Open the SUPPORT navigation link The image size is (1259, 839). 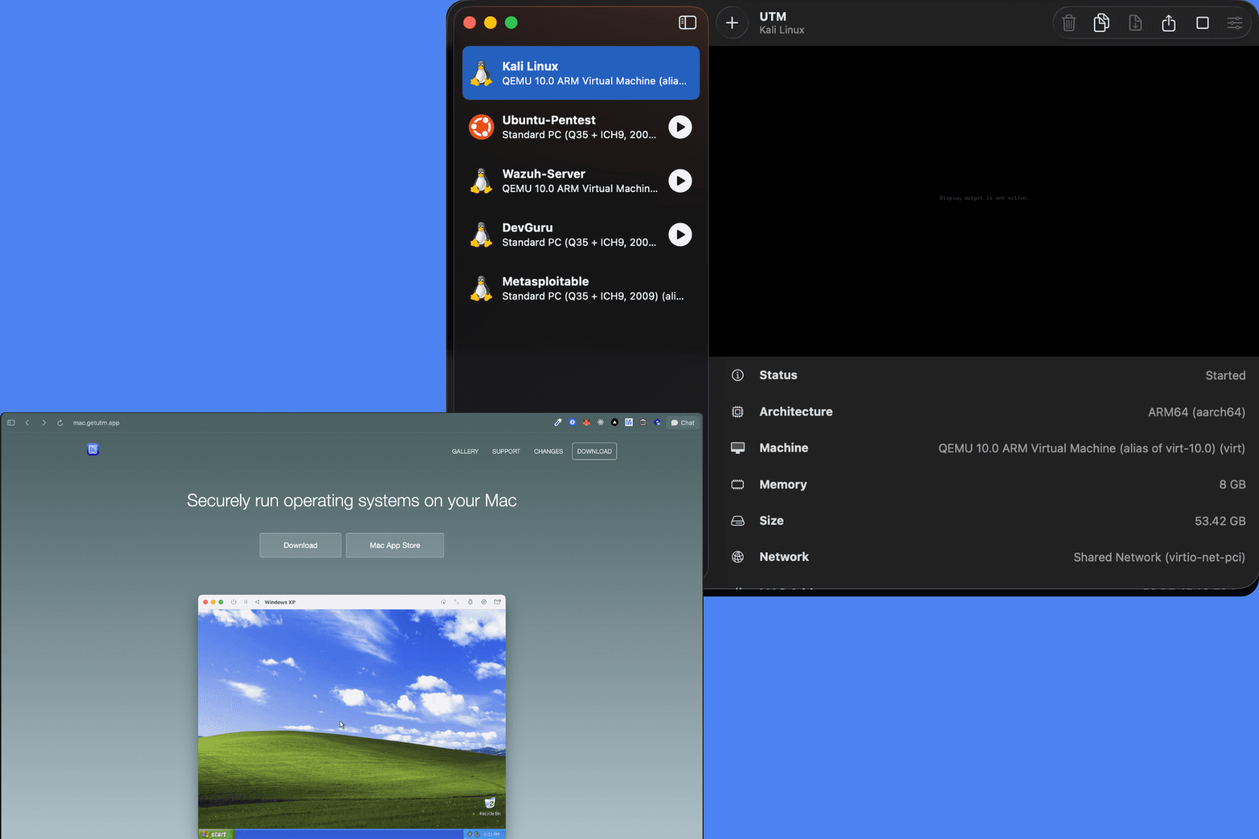point(506,452)
